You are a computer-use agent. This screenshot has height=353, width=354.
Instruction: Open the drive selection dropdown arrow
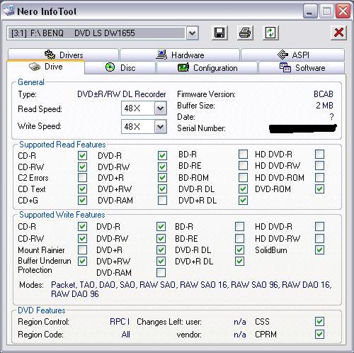[x=193, y=33]
